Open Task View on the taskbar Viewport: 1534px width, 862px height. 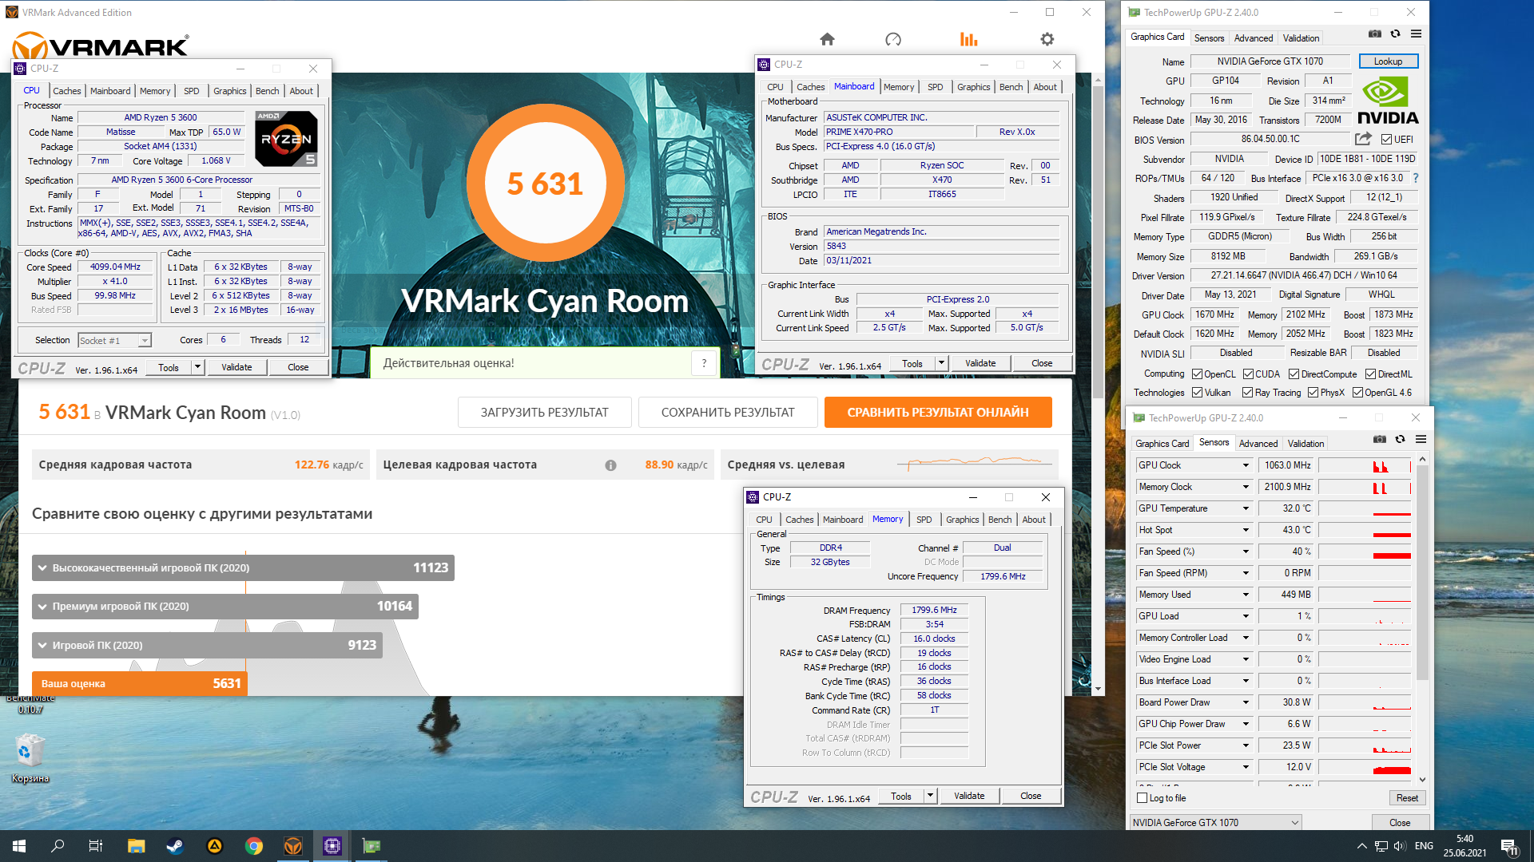tap(96, 846)
